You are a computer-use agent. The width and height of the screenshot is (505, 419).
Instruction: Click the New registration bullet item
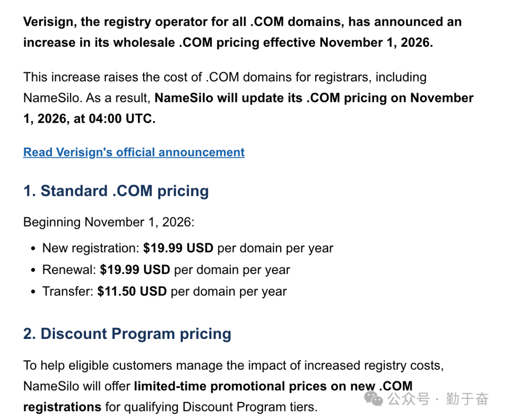pos(188,249)
